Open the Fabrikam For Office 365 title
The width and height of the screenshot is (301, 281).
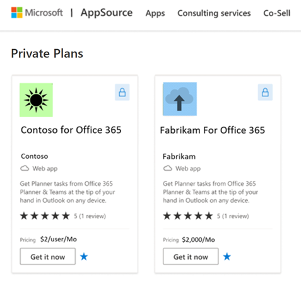213,130
